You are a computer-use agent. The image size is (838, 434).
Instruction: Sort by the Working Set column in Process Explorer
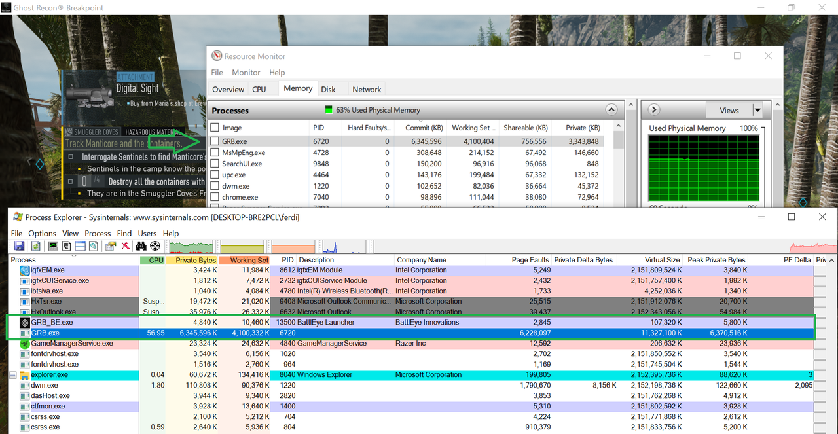pyautogui.click(x=244, y=260)
